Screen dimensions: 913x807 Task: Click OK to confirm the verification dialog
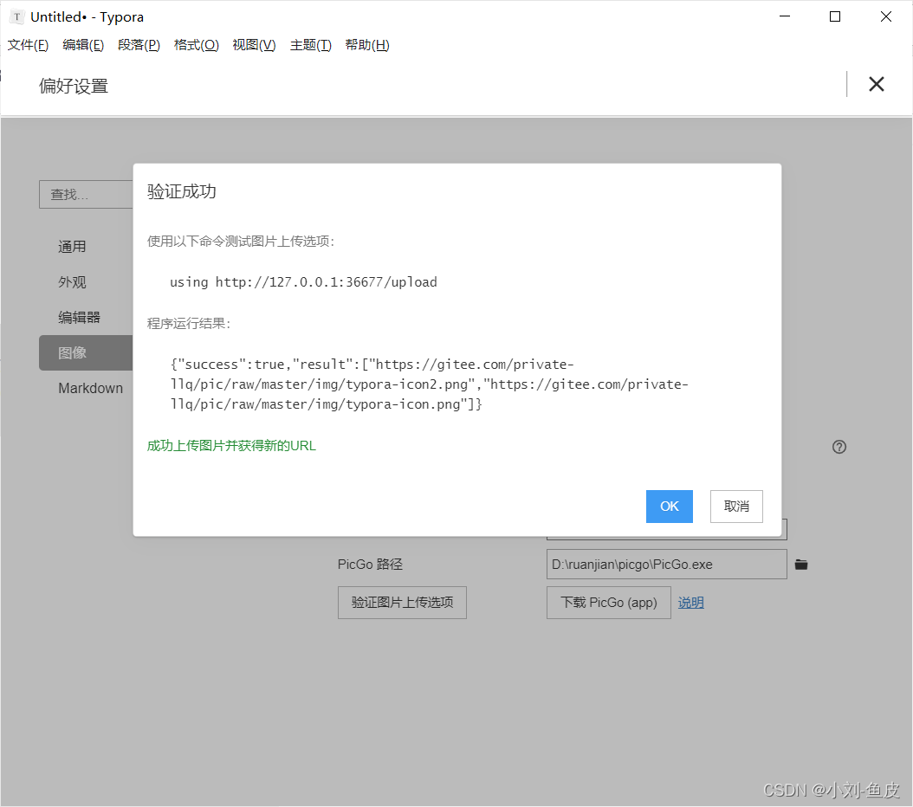pyautogui.click(x=669, y=507)
